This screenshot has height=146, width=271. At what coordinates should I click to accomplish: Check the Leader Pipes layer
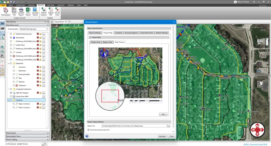pos(11,45)
